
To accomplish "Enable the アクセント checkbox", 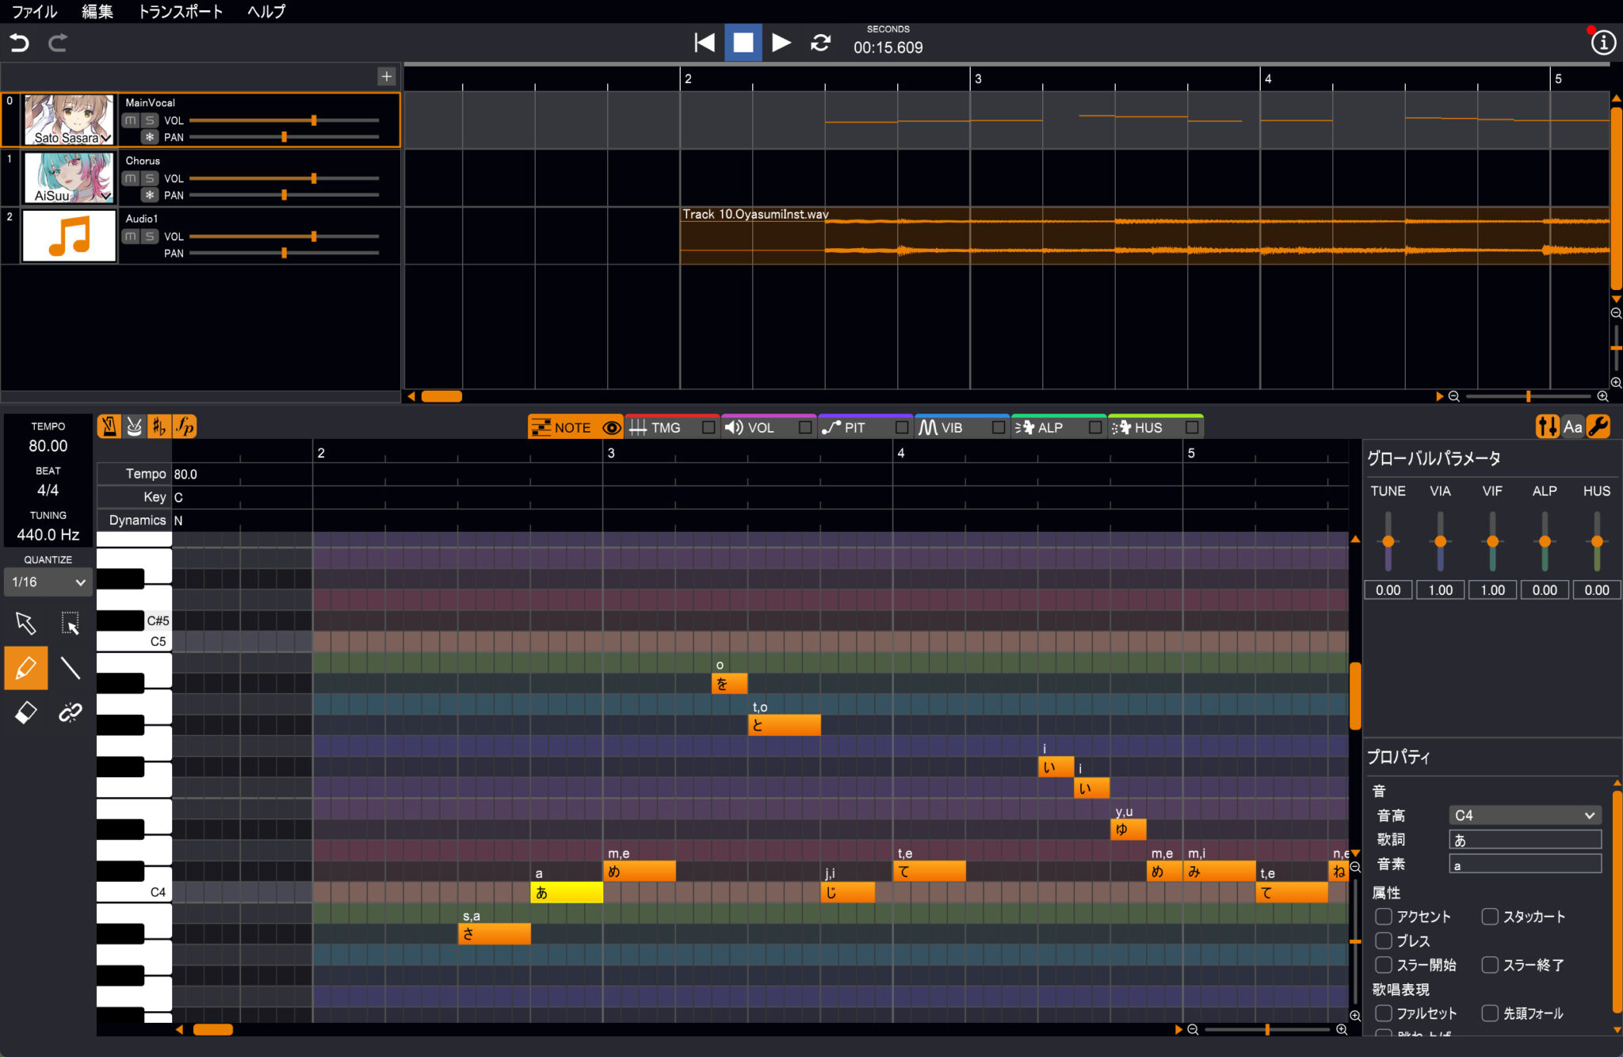I will coord(1384,917).
